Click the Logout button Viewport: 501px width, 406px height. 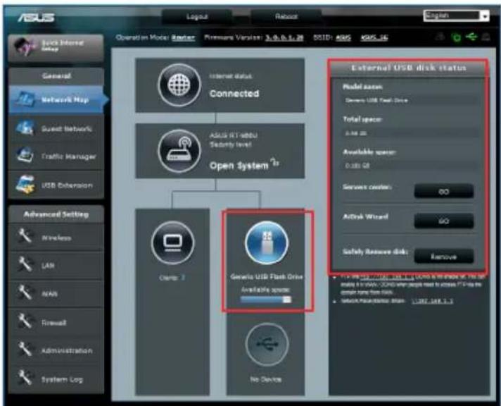pyautogui.click(x=197, y=17)
